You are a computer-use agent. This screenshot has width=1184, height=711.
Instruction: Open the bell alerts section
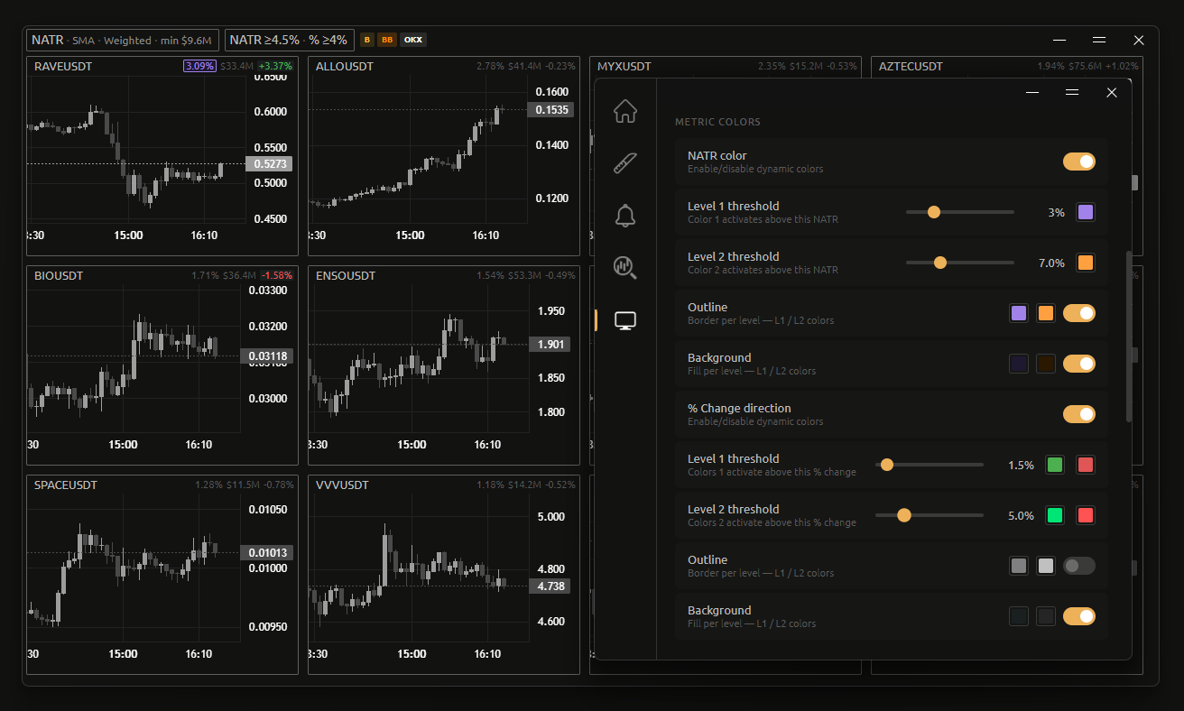(x=624, y=216)
